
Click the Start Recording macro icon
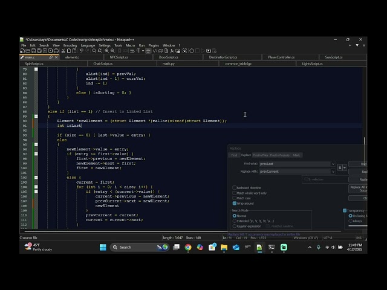click(192, 51)
